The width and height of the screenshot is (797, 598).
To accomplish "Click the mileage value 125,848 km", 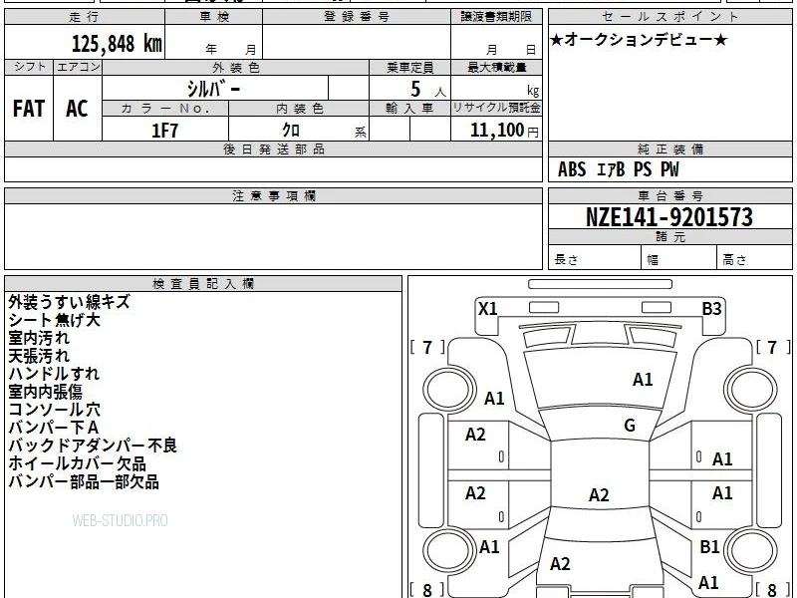I will tap(117, 44).
